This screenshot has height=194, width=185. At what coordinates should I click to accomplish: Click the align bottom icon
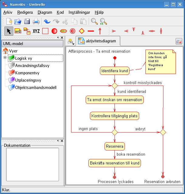point(143,33)
